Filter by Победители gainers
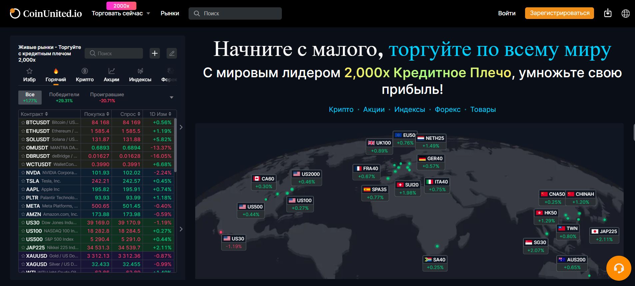This screenshot has width=635, height=286. coord(64,97)
